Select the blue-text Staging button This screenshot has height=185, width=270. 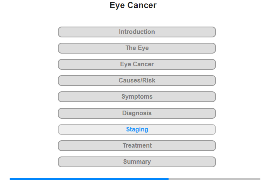[x=137, y=129]
